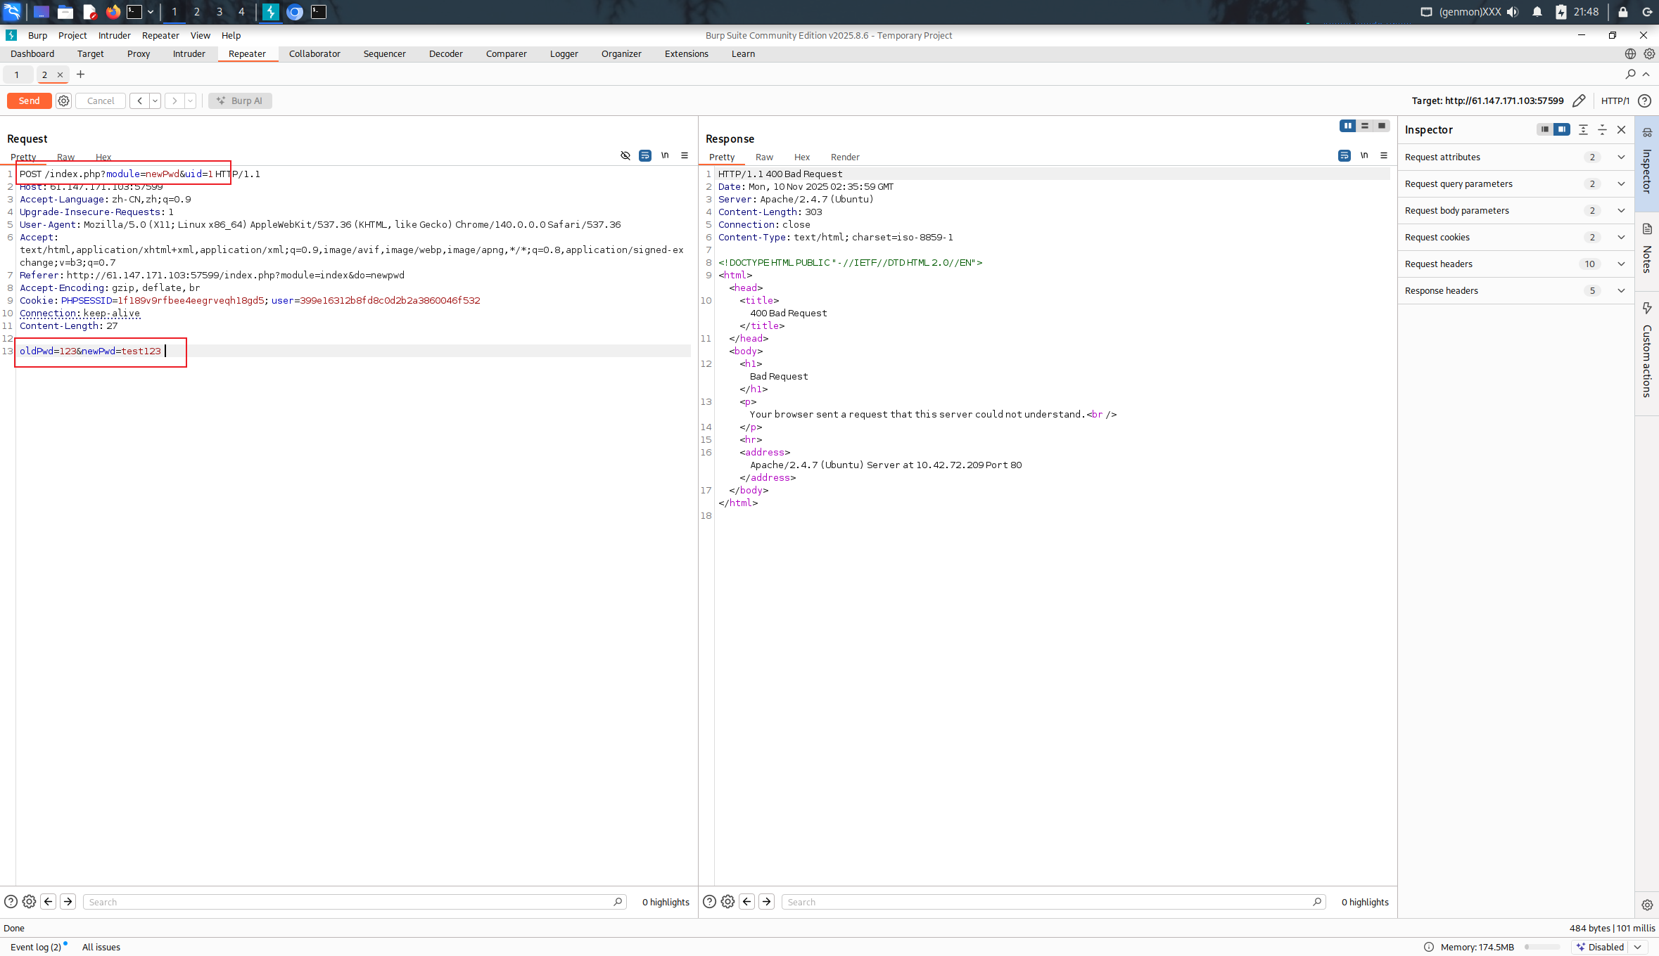The width and height of the screenshot is (1659, 956).
Task: Toggle message wrap icon in Request editor
Action: click(644, 155)
